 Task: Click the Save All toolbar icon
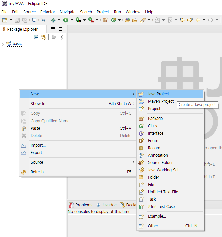coord(25,20)
